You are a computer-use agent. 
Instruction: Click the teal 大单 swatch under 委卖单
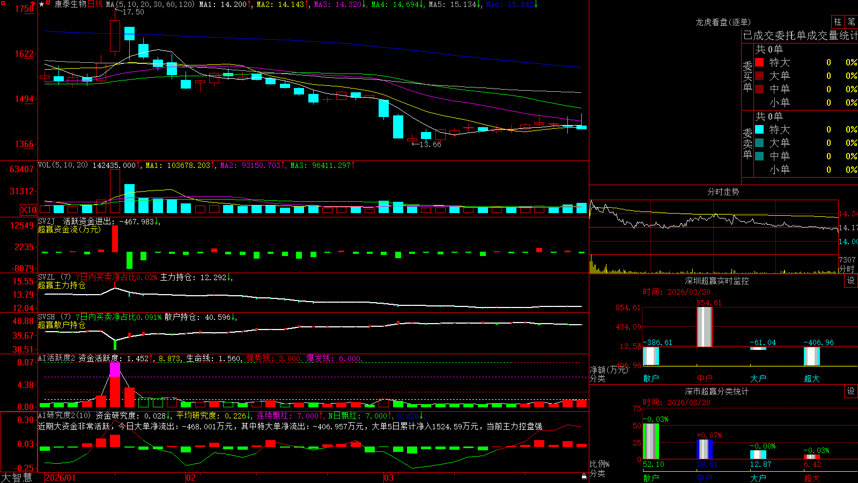pyautogui.click(x=759, y=143)
